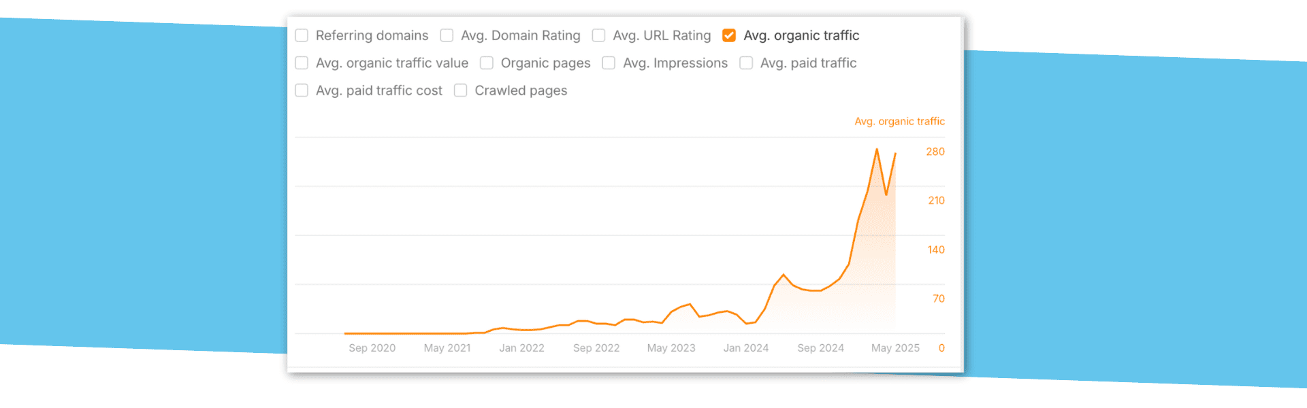Enable Avg. paid traffic cost
Screen dimensions: 1307x408
[302, 90]
